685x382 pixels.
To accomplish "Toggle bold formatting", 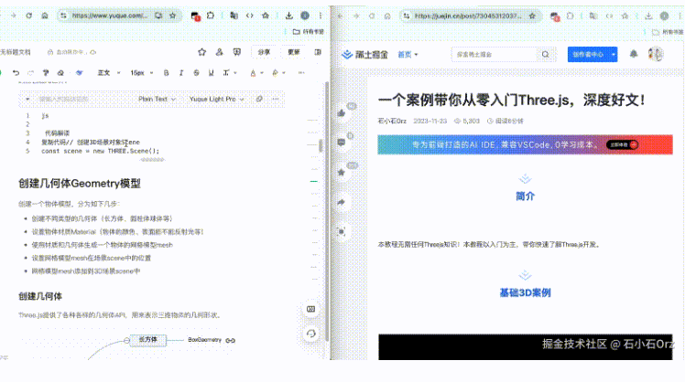I will pyautogui.click(x=166, y=73).
